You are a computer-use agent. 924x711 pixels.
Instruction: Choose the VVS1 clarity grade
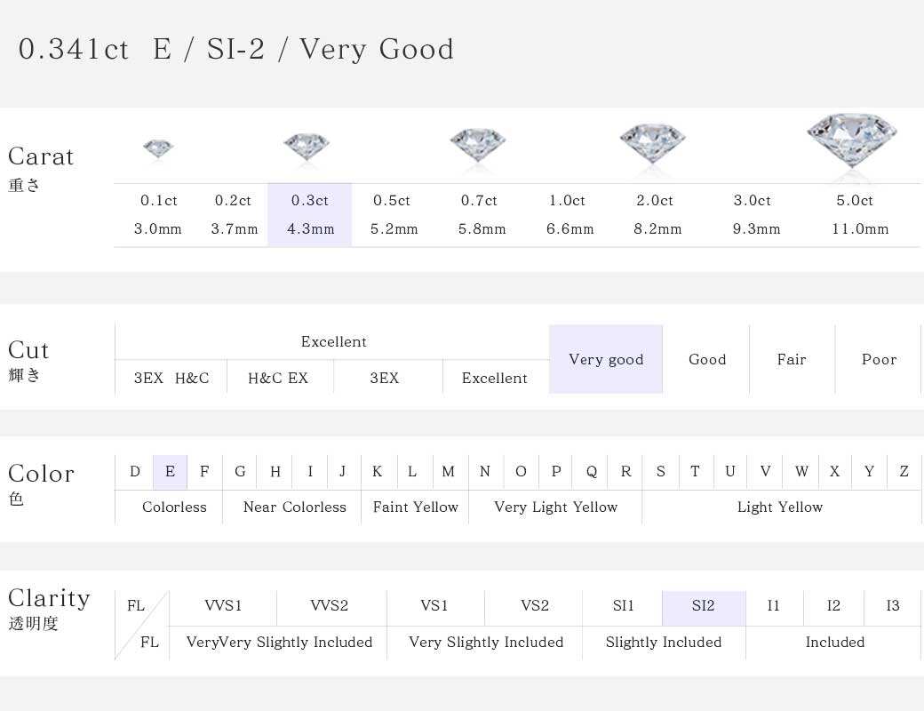pyautogui.click(x=223, y=605)
